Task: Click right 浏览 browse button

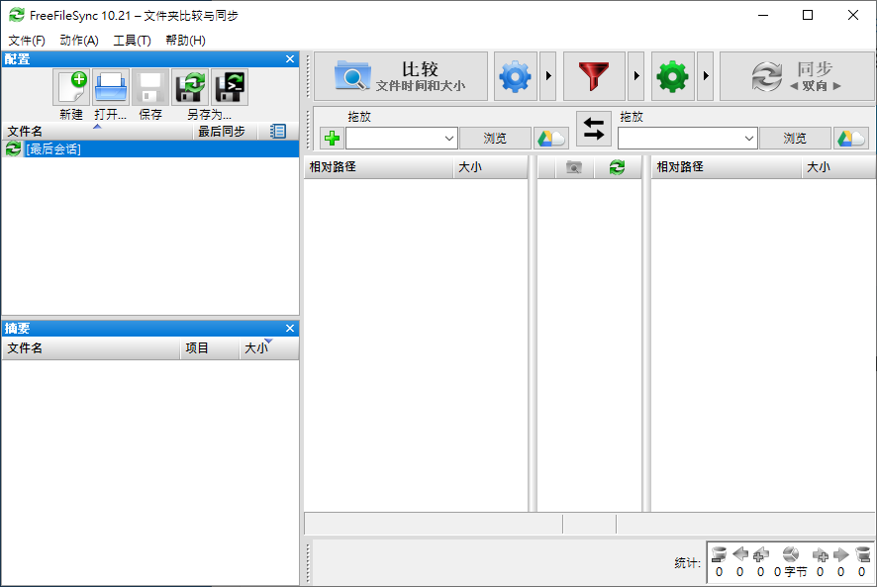Action: point(795,139)
